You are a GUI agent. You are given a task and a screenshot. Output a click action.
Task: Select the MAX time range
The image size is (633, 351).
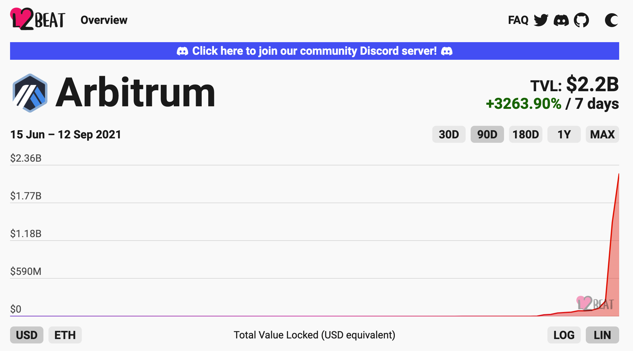602,134
